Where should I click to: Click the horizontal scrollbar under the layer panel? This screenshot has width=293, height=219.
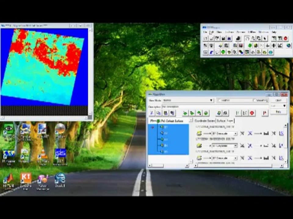(239, 165)
